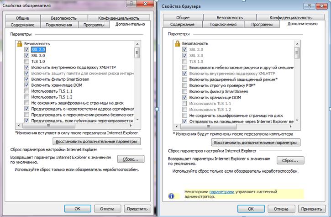Screen dimensions: 331x217
Task: Click scroll-down arrow of settings list in Свойства браузера
Action: tap(297, 121)
